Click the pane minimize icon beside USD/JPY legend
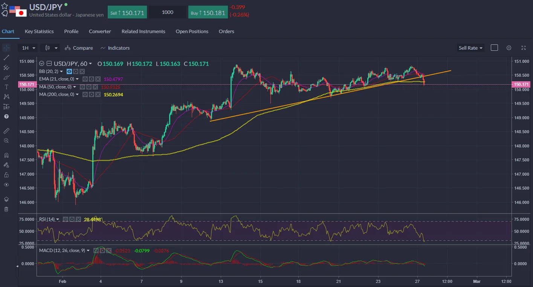The width and height of the screenshot is (533, 287). [49, 64]
